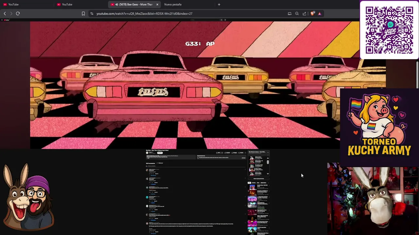This screenshot has width=419, height=235.
Task: Open the Ordenar por comment sort menu
Action: (160, 163)
